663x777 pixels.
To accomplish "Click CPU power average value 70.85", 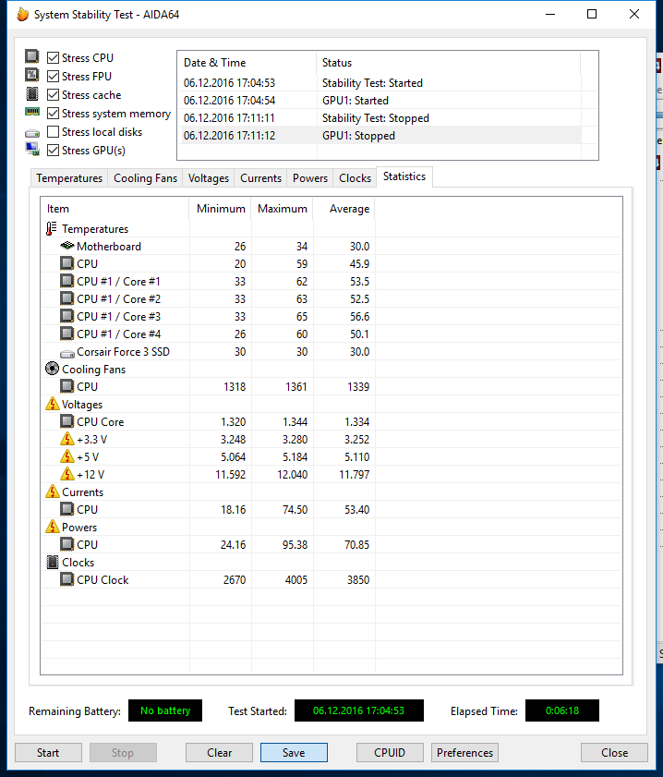I will tap(357, 544).
